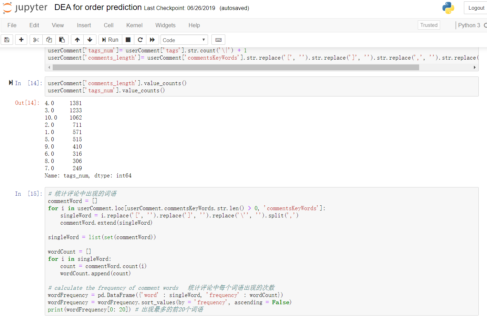Image resolution: width=487 pixels, height=318 pixels.
Task: Toggle the Trusted notebook indicator
Action: pyautogui.click(x=429, y=25)
